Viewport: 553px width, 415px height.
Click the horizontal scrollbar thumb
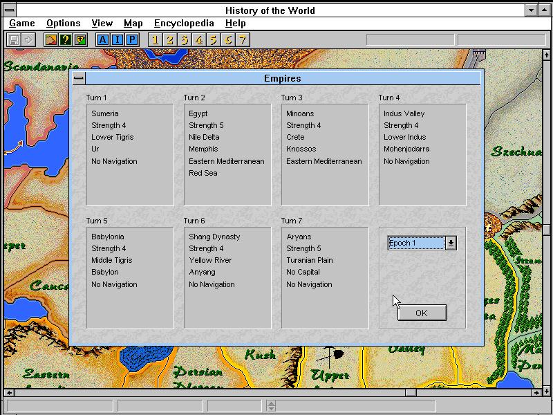[x=411, y=392]
